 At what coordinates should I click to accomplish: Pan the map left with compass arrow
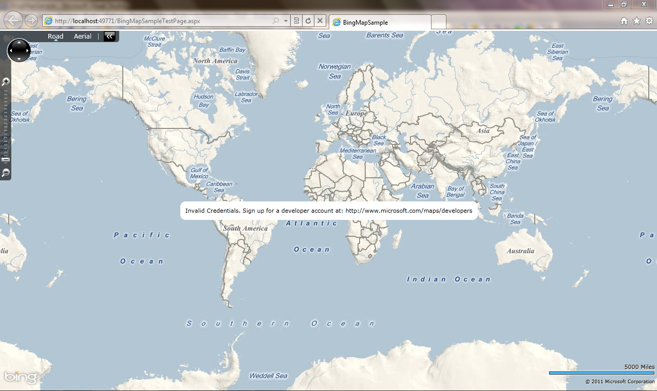click(x=10, y=50)
